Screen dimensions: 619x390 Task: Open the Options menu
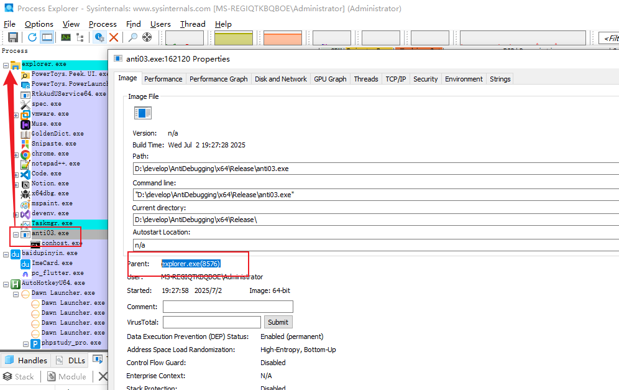tap(39, 24)
